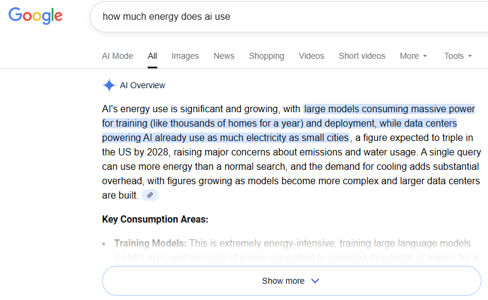Image resolution: width=488 pixels, height=300 pixels.
Task: Open the Tools dropdown
Action: click(x=458, y=56)
